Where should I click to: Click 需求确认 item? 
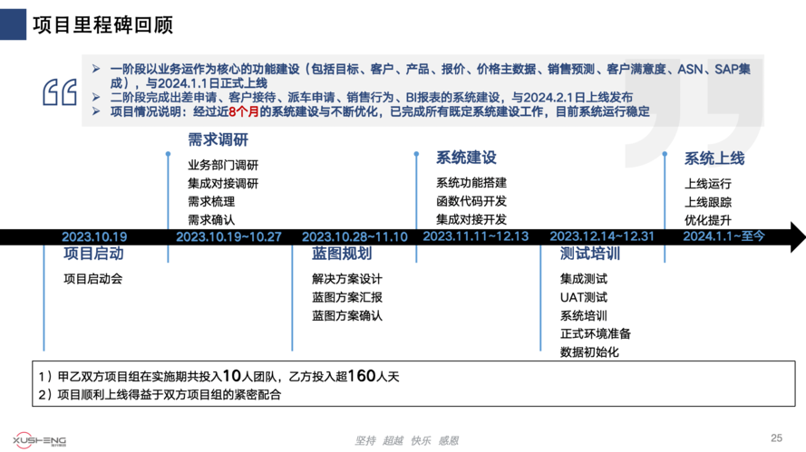coord(211,220)
